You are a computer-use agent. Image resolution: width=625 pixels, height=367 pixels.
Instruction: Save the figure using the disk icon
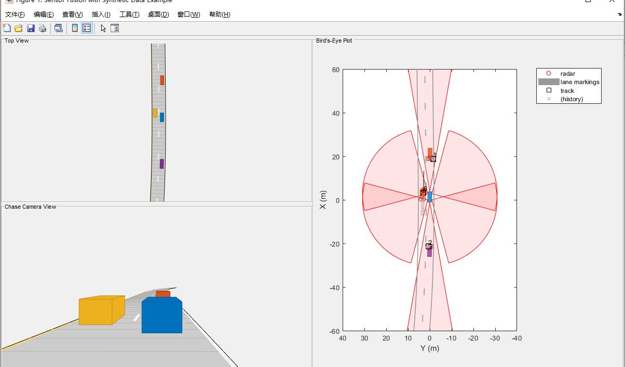click(x=31, y=29)
